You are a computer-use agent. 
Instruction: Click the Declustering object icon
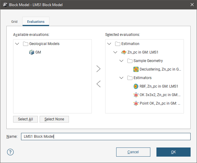136,69
